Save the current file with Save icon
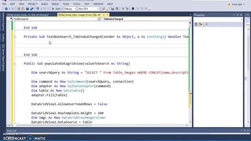Image resolution: width=251 pixels, height=141 pixels. pyautogui.click(x=27, y=9)
